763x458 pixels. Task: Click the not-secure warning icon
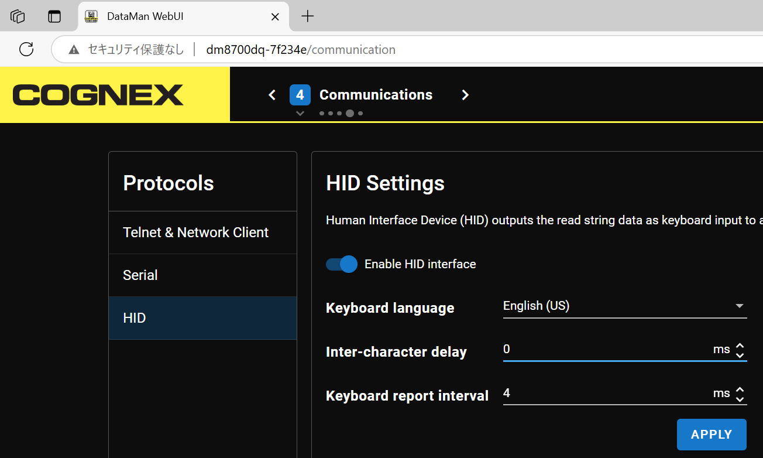(74, 50)
